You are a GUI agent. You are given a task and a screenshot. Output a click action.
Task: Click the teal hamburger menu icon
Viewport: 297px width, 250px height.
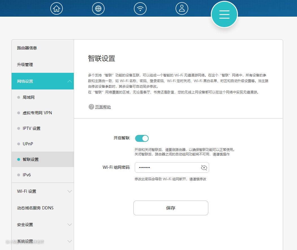tap(224, 14)
